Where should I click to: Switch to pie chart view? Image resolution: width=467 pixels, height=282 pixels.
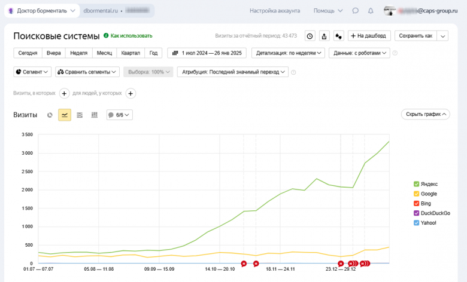pos(50,115)
